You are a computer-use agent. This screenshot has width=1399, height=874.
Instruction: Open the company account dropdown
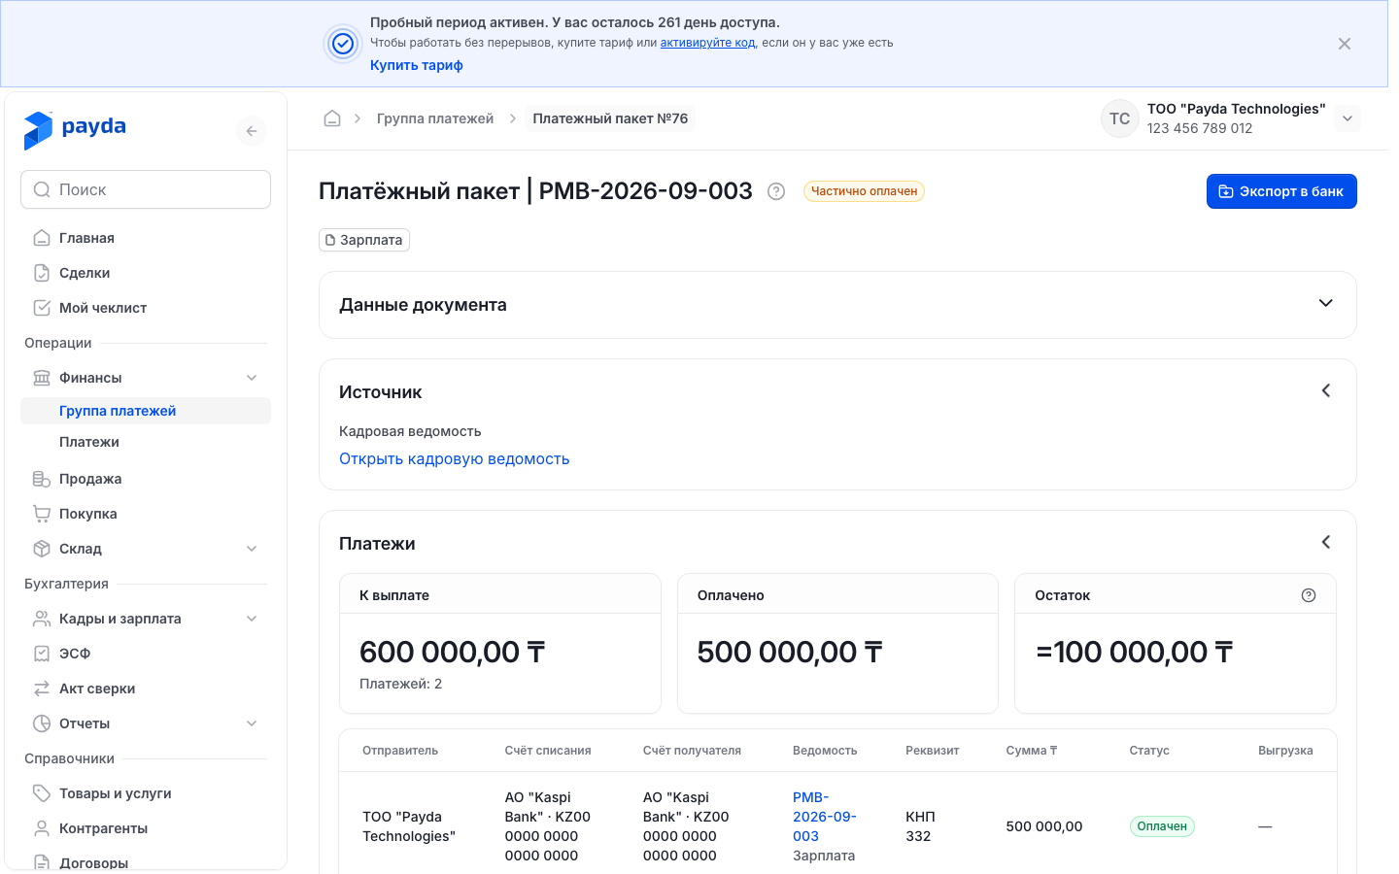pyautogui.click(x=1348, y=118)
